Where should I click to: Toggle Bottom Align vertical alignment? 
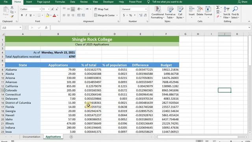[x=73, y=9]
